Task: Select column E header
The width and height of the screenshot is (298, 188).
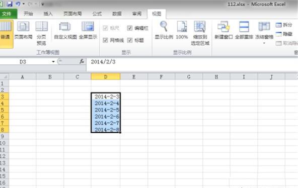Action: (134, 77)
